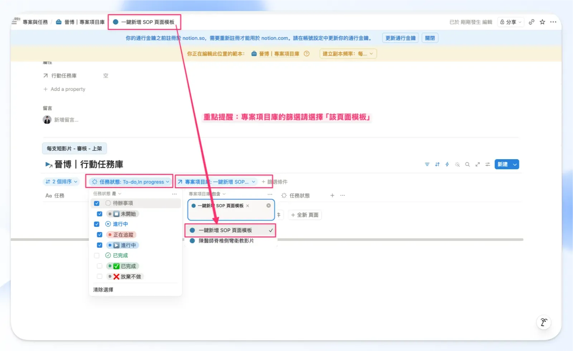573x351 pixels.
Task: Add page to favorites star
Action: click(x=543, y=22)
